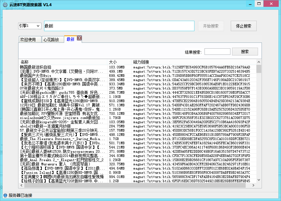Image resolution: width=281 pixels, height=201 pixels.
Task: Sort results by the 名称 column header
Action: pyautogui.click(x=63, y=62)
